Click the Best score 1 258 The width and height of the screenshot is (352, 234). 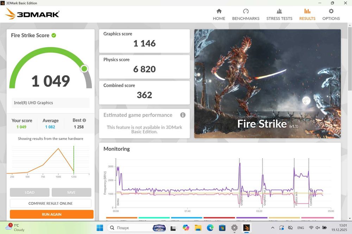79,127
